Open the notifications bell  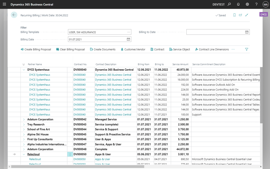click(x=238, y=4)
